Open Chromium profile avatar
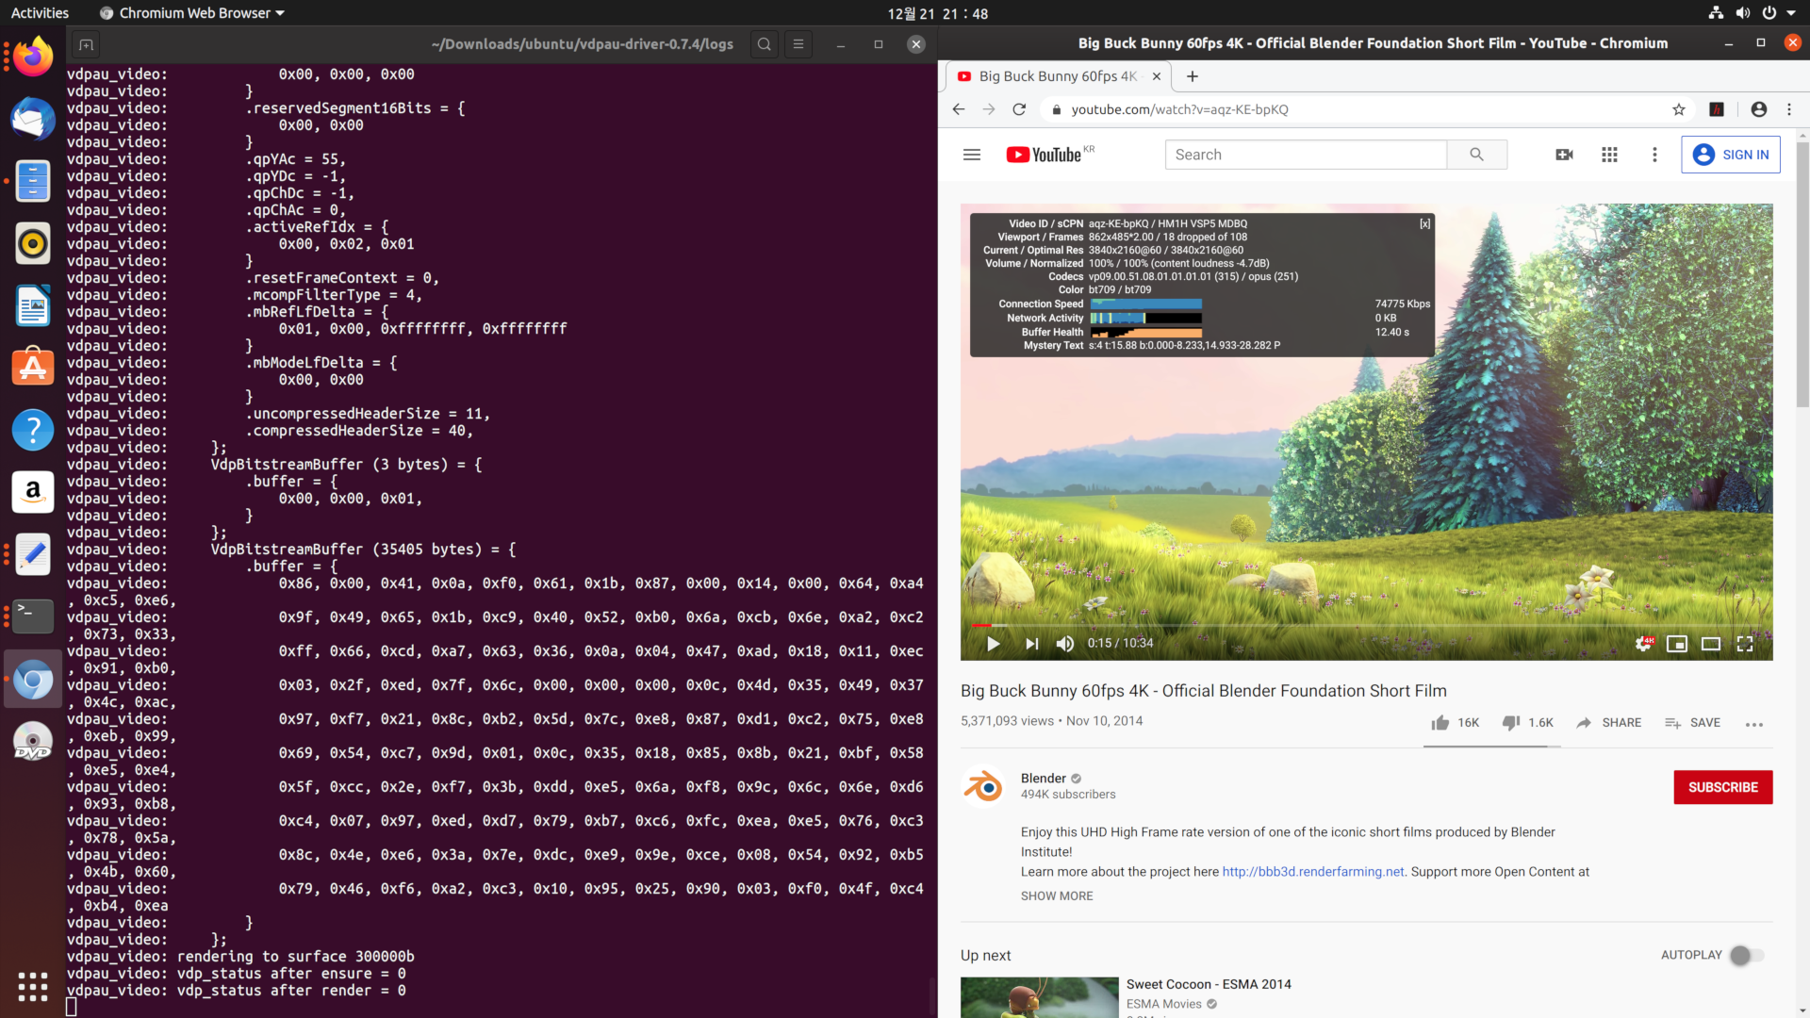Image resolution: width=1810 pixels, height=1018 pixels. pos(1759,109)
